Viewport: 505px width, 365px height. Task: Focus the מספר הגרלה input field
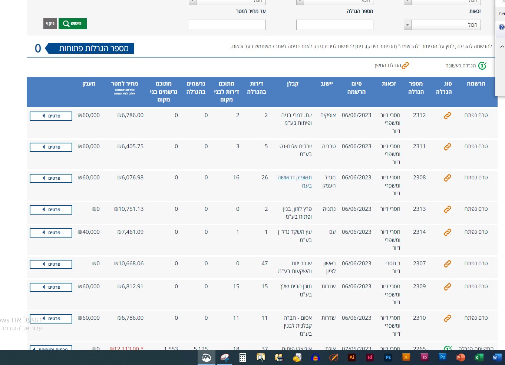coord(334,25)
